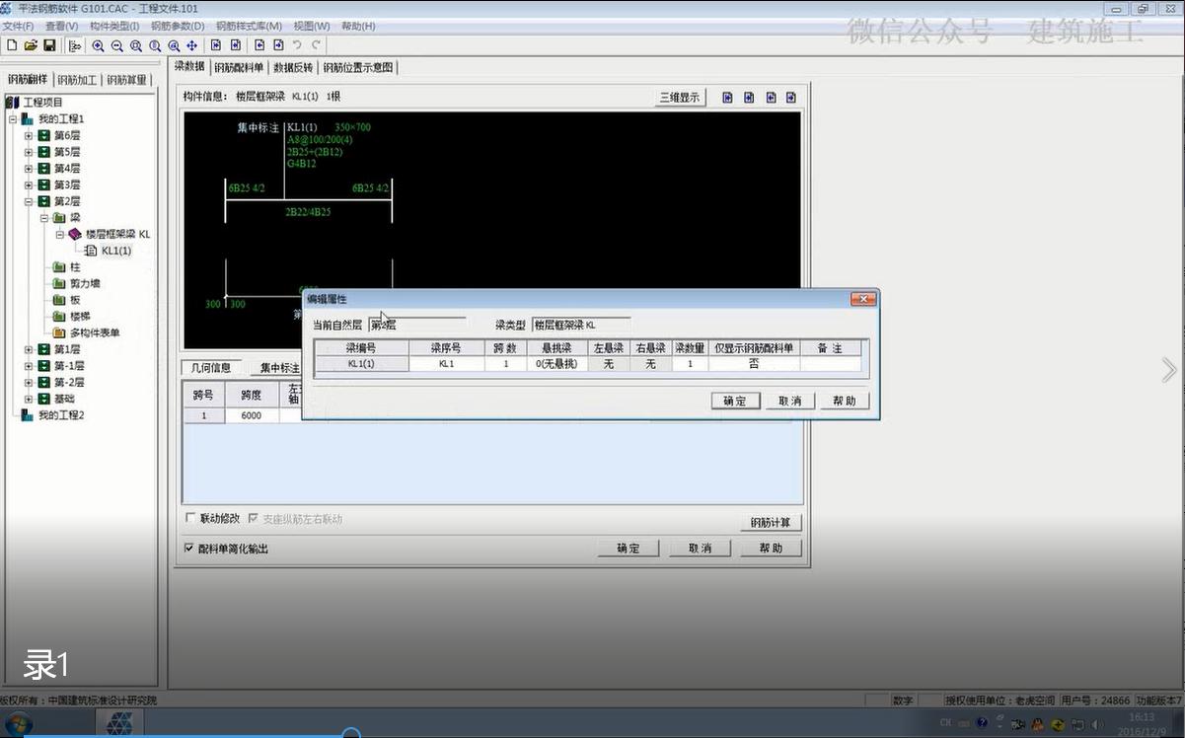Image resolution: width=1185 pixels, height=738 pixels.
Task: Toggle the 支座纵筋左右联动 checkbox
Action: pyautogui.click(x=254, y=518)
